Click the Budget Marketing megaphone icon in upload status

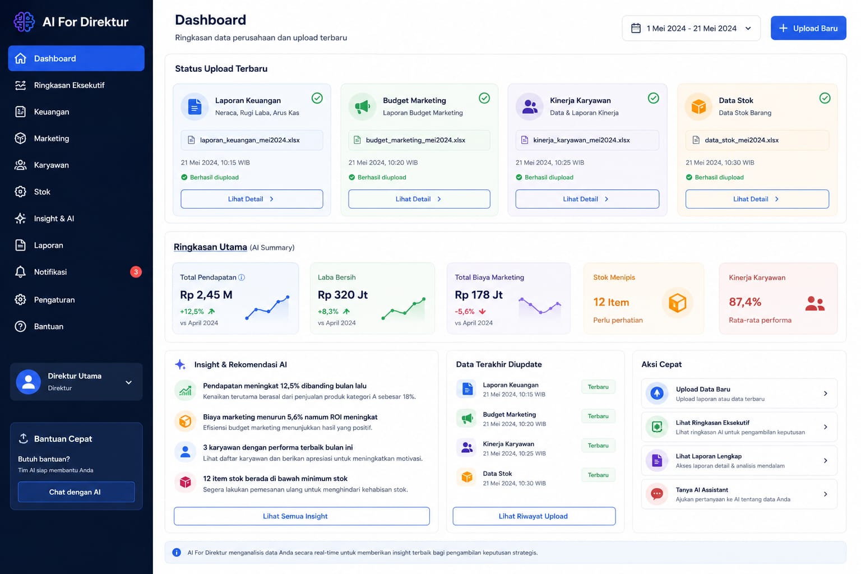click(362, 106)
